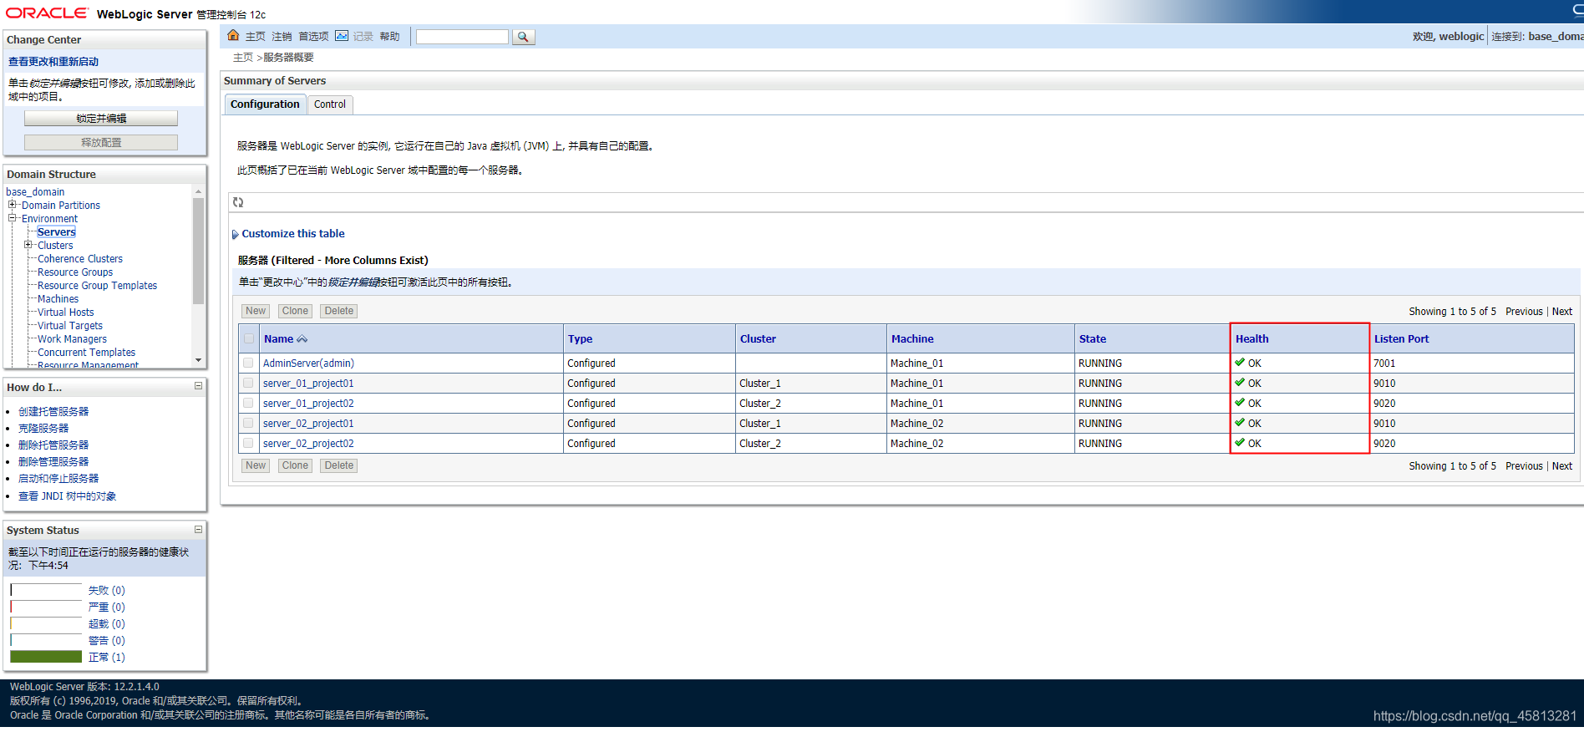Click the 警告 status bar
This screenshot has width=1584, height=732.
pyautogui.click(x=46, y=640)
